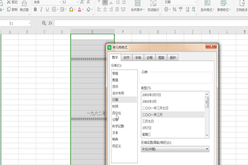Click the 合并居中 merge button

[x=138, y=6]
